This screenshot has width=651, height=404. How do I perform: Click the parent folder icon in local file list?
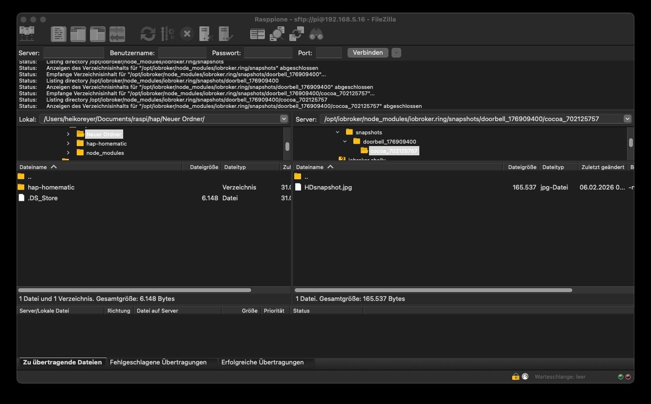[21, 176]
